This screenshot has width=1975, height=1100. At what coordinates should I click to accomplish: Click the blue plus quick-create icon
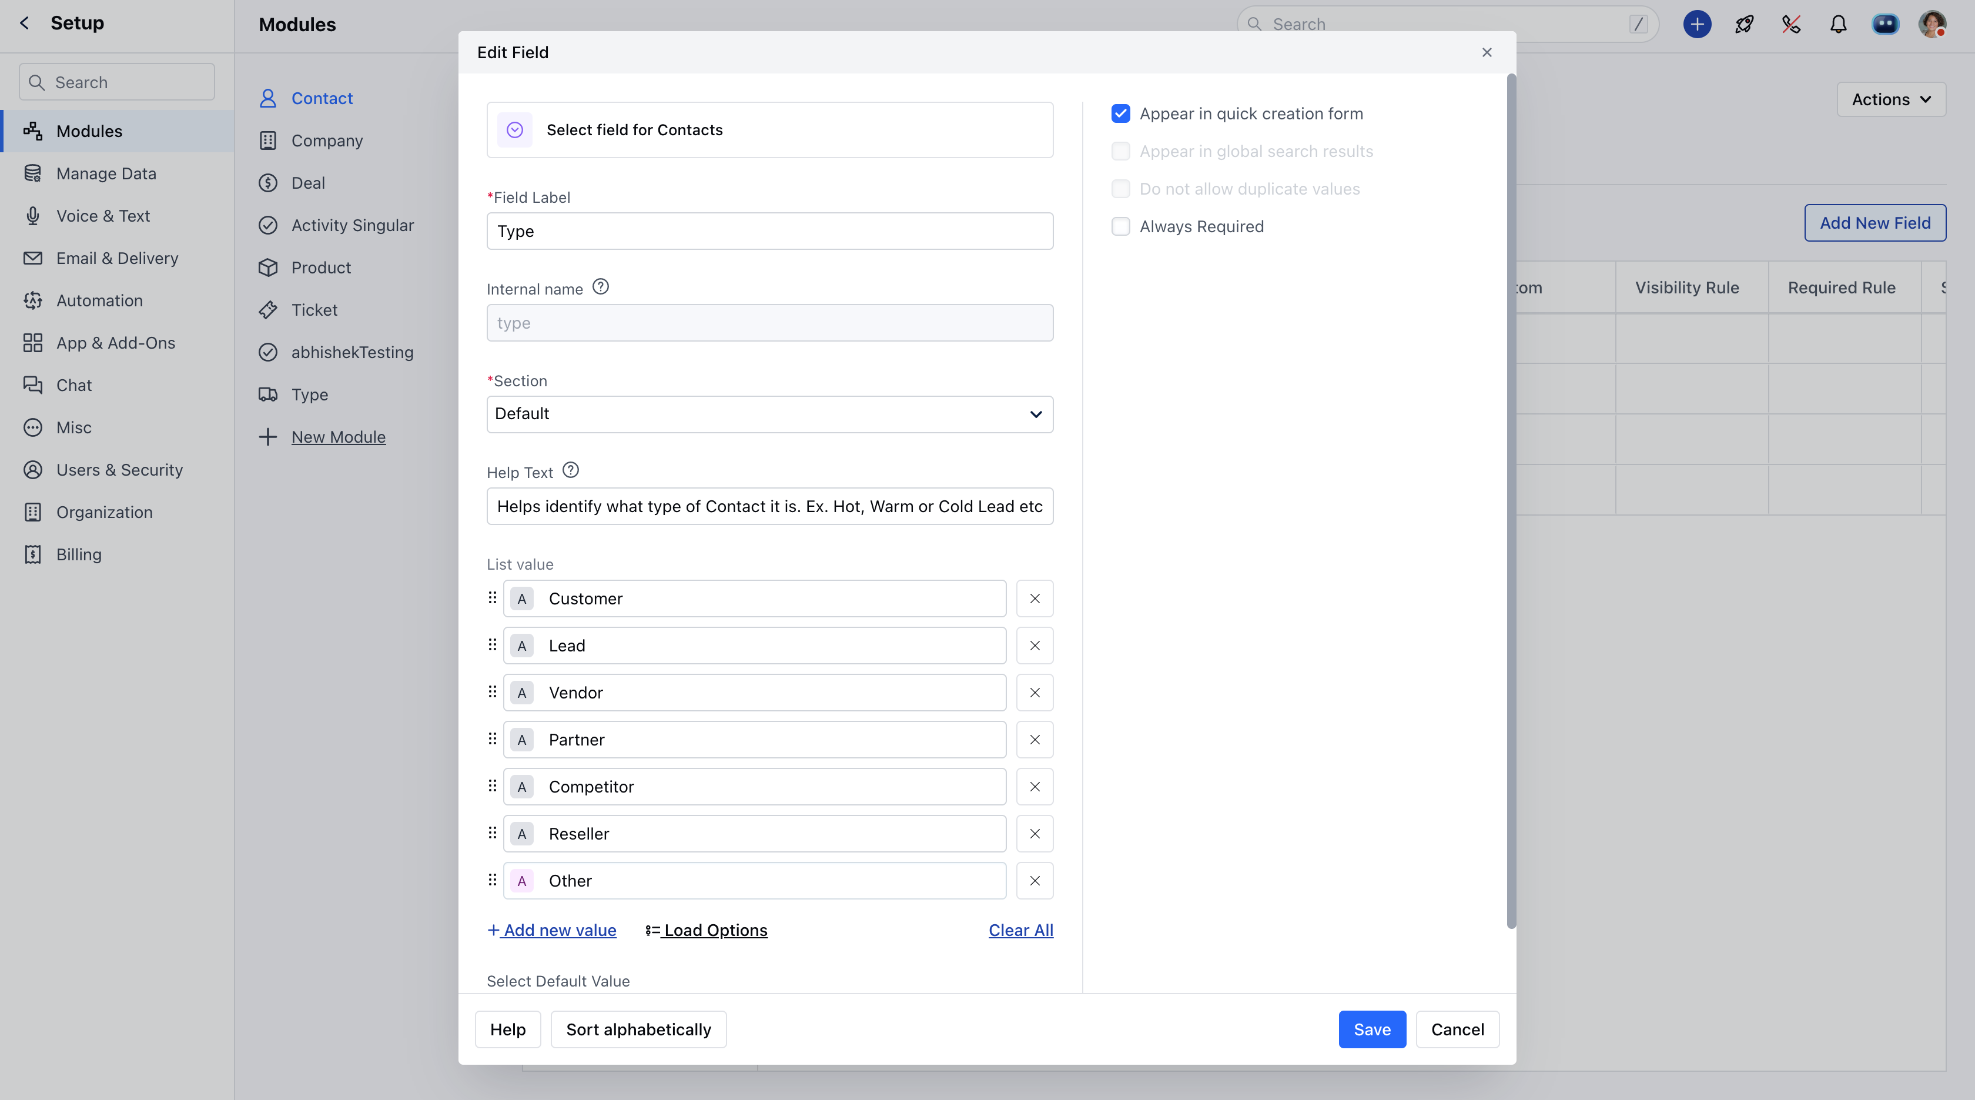tap(1698, 25)
